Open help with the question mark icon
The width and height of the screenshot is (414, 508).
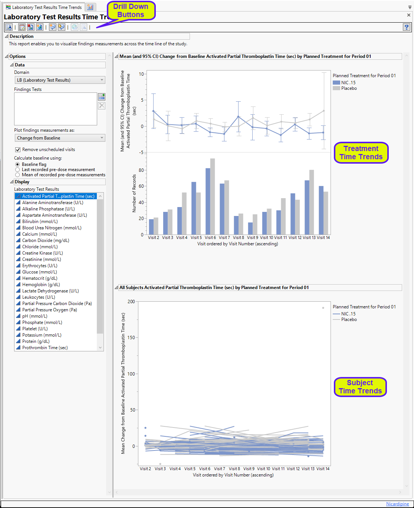coord(407,27)
